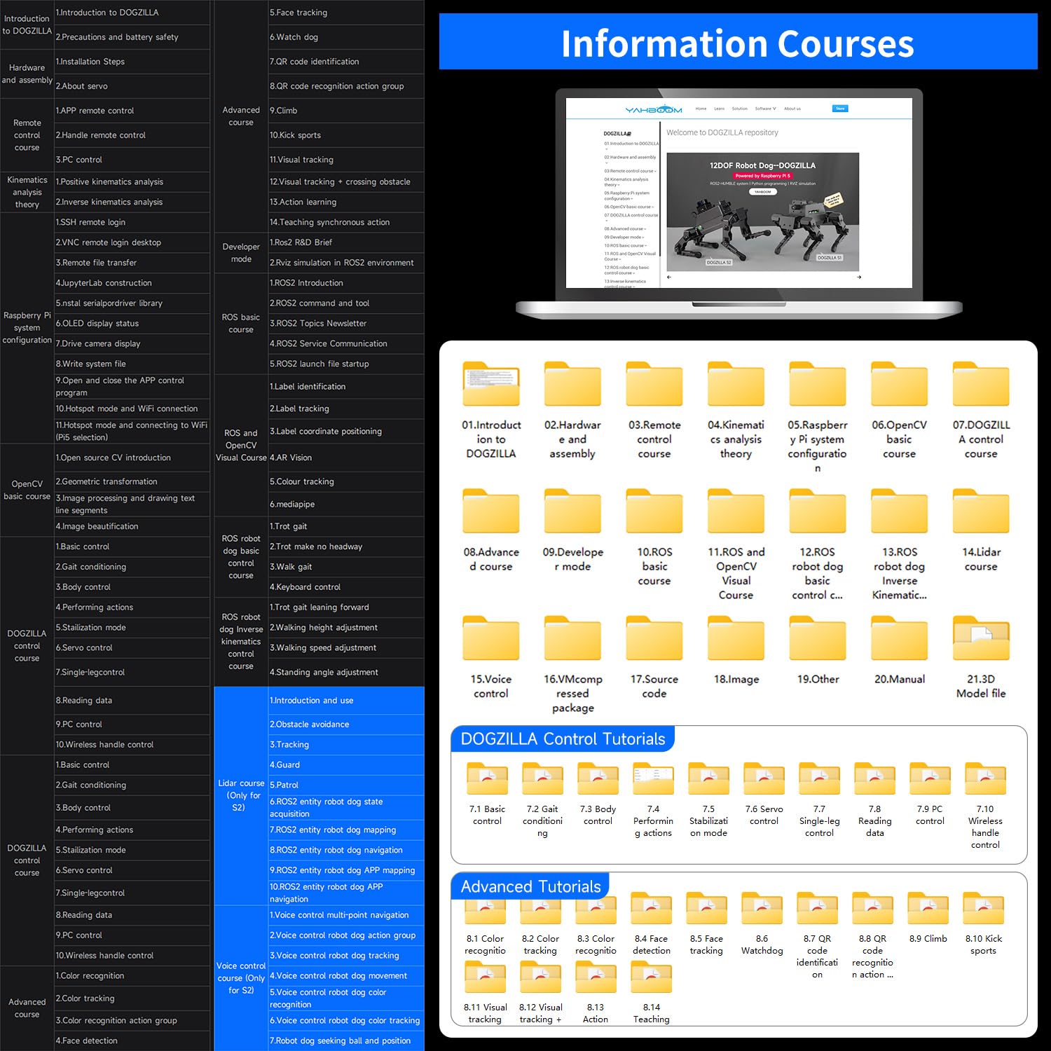
Task: Click the blue Store button on the laptop
Action: [840, 109]
